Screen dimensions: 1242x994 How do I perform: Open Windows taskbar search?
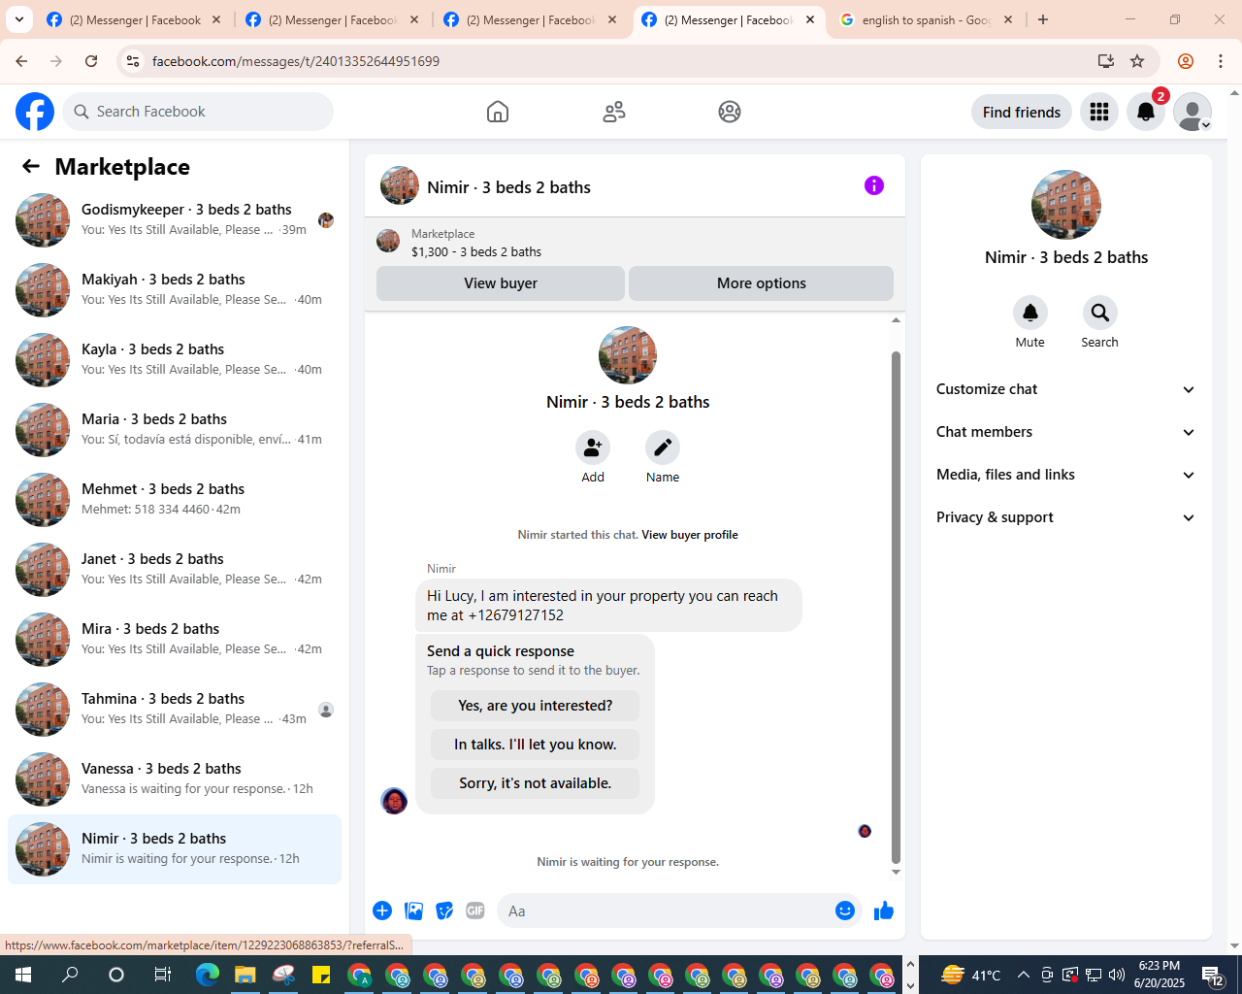70,975
